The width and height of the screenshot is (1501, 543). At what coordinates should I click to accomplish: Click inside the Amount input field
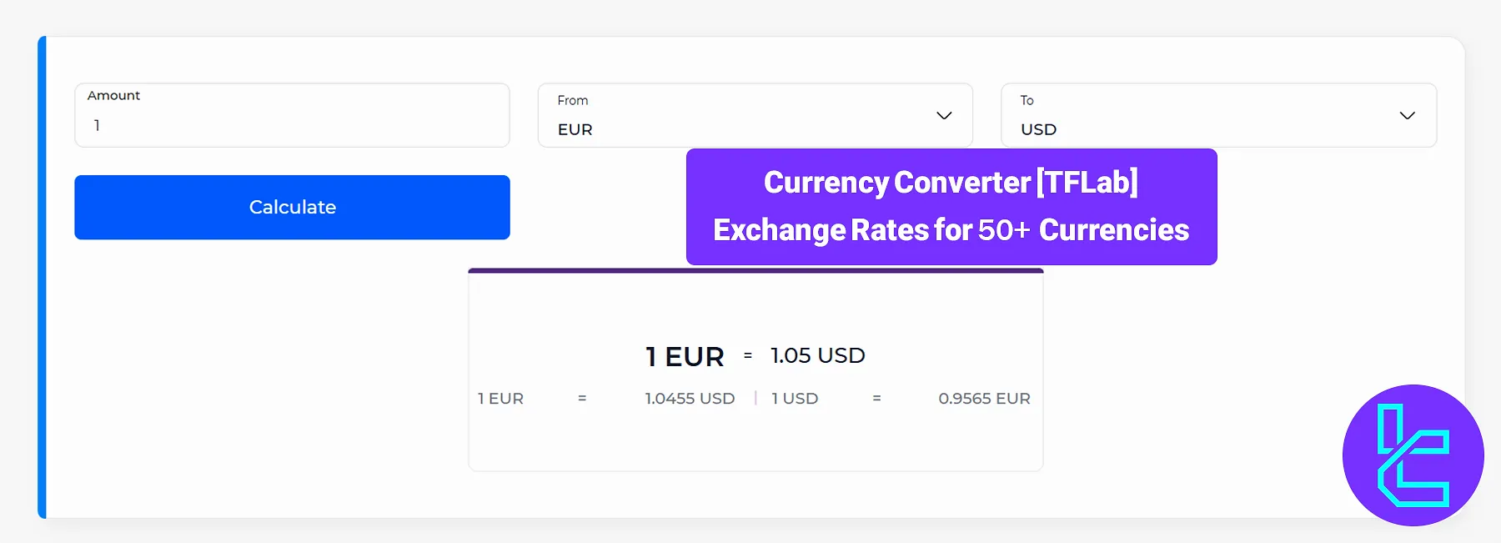coord(292,125)
